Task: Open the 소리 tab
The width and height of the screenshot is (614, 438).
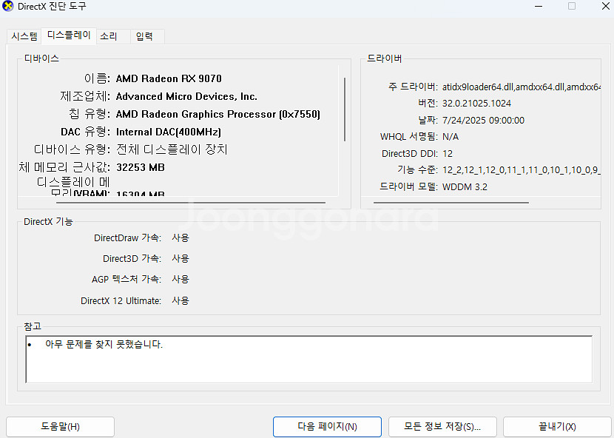Action: pos(112,36)
